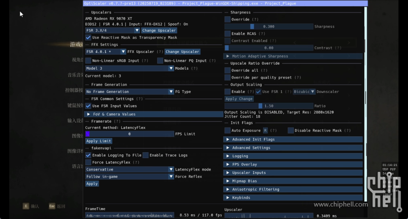
Task: Click the Apply Change button
Action: click(x=239, y=99)
